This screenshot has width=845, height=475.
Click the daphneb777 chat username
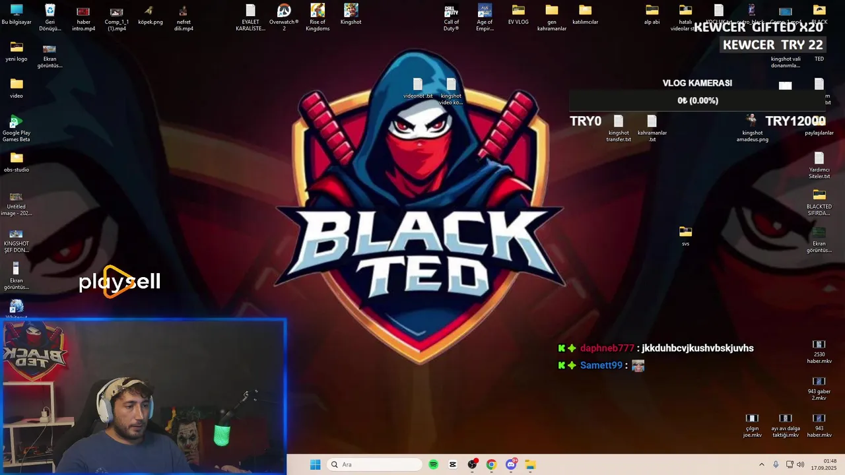(x=607, y=348)
